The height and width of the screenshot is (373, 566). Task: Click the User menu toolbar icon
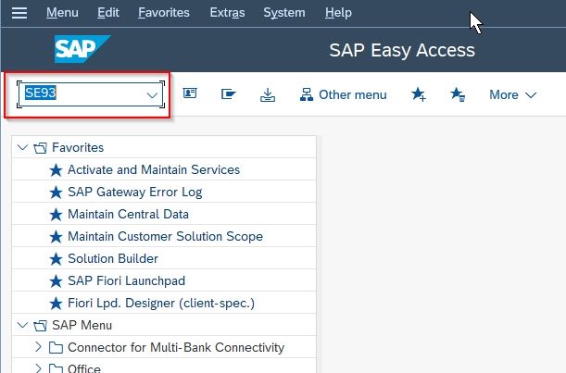click(x=190, y=93)
